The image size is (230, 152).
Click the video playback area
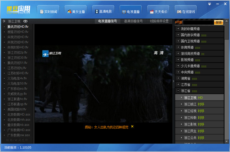103,84
